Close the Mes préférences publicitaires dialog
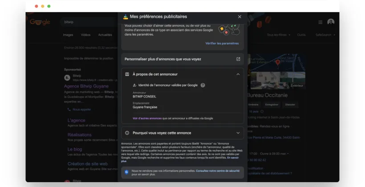The image size is (365, 187). coord(239,17)
